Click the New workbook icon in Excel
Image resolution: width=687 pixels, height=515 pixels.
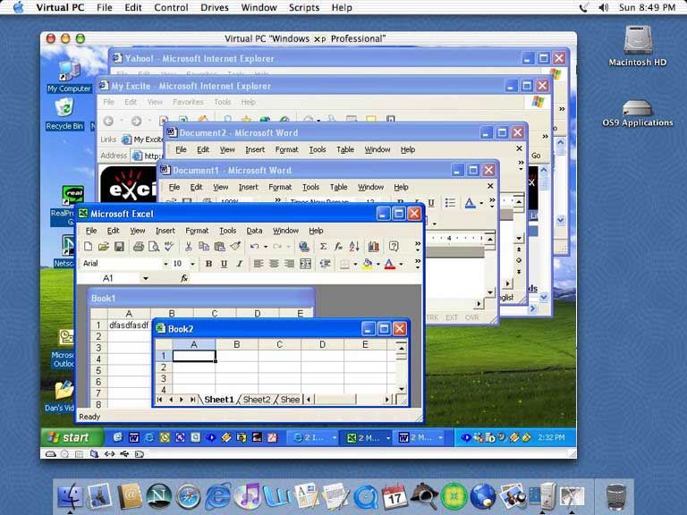tap(88, 247)
